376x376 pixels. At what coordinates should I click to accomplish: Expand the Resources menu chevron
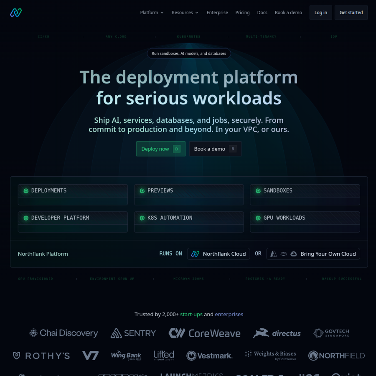pyautogui.click(x=197, y=13)
